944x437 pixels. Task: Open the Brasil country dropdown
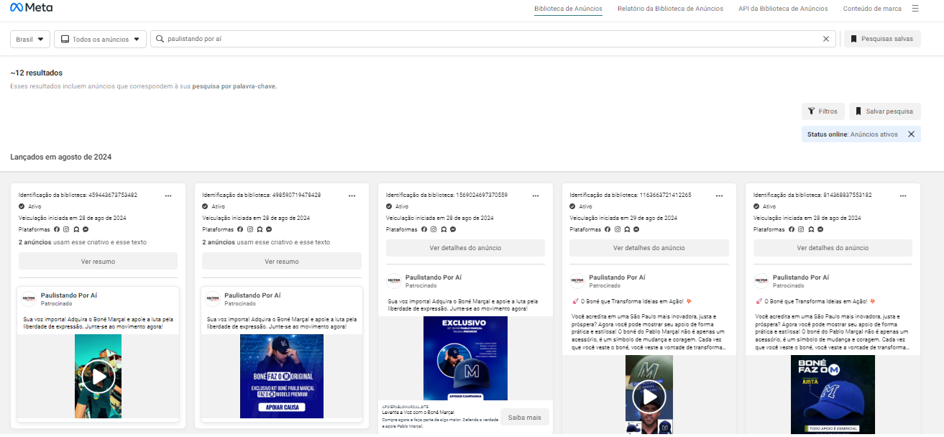click(30, 39)
